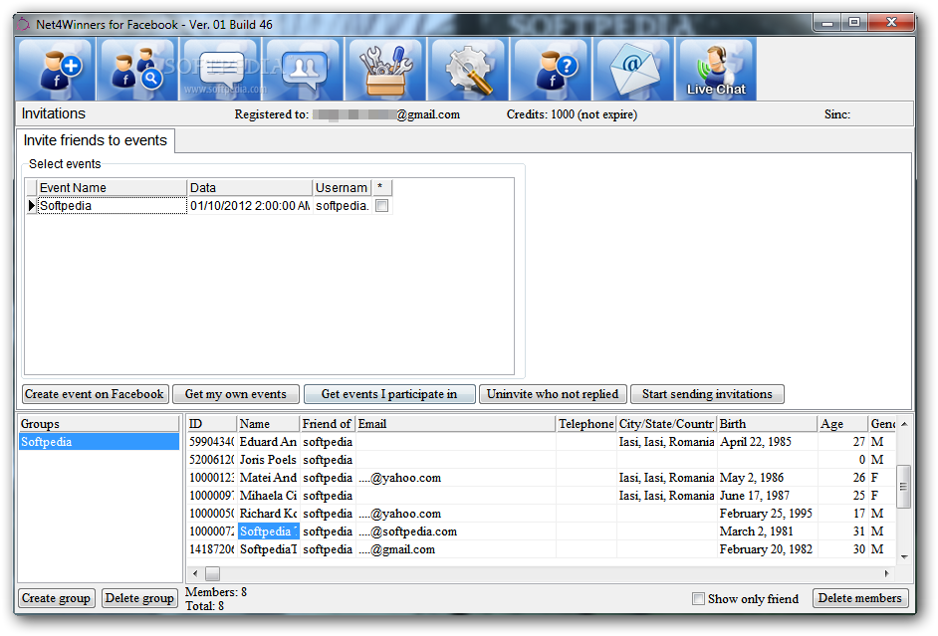This screenshot has height=636, width=938.
Task: Click the Usernam column header in events
Action: (343, 188)
